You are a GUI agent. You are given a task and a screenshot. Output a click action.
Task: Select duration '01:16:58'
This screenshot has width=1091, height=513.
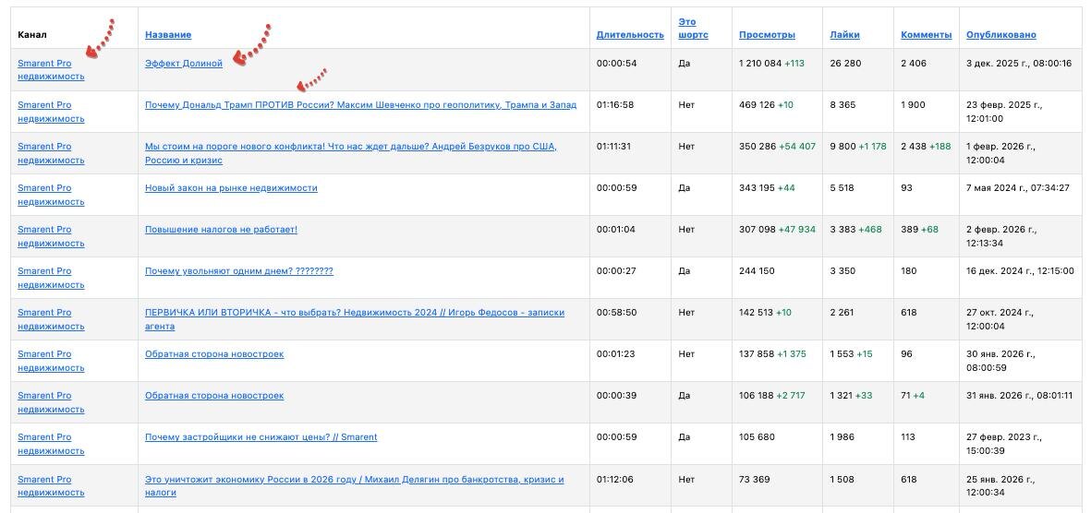point(615,105)
